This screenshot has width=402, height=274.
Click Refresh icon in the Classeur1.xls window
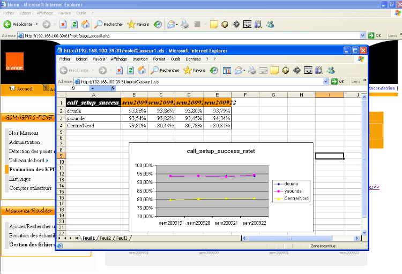point(130,70)
